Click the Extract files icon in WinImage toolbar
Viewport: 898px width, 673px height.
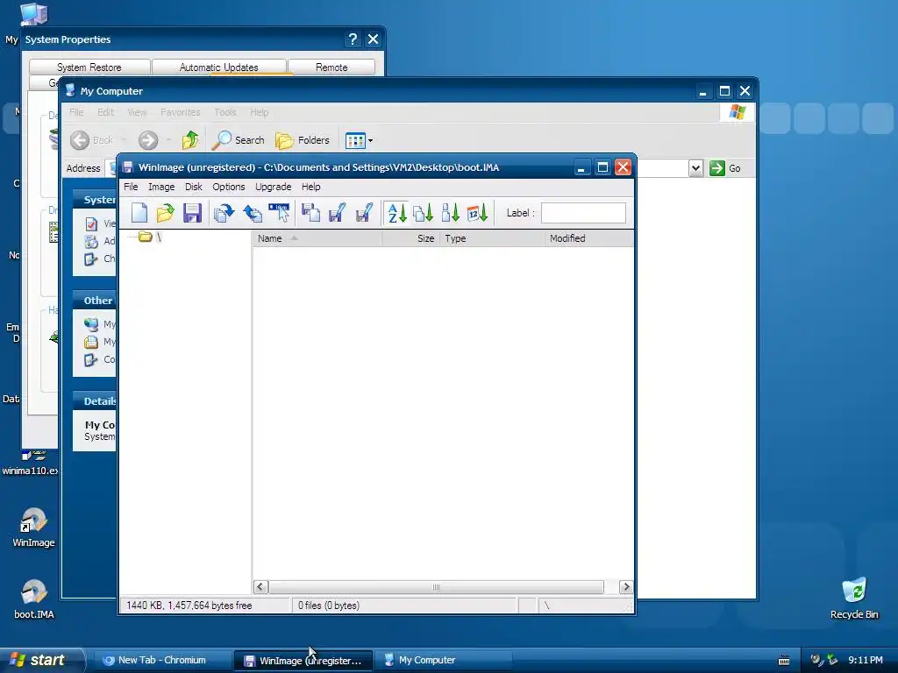click(x=252, y=213)
